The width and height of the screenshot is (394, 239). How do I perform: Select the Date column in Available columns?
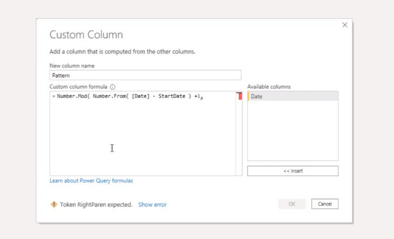[293, 96]
